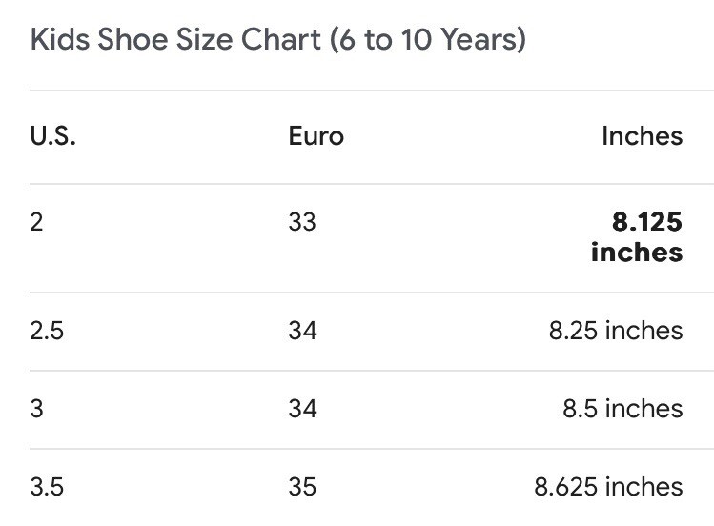
Task: Select the Inches column header
Action: pyautogui.click(x=643, y=136)
